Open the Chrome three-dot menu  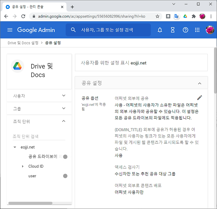click(x=211, y=16)
